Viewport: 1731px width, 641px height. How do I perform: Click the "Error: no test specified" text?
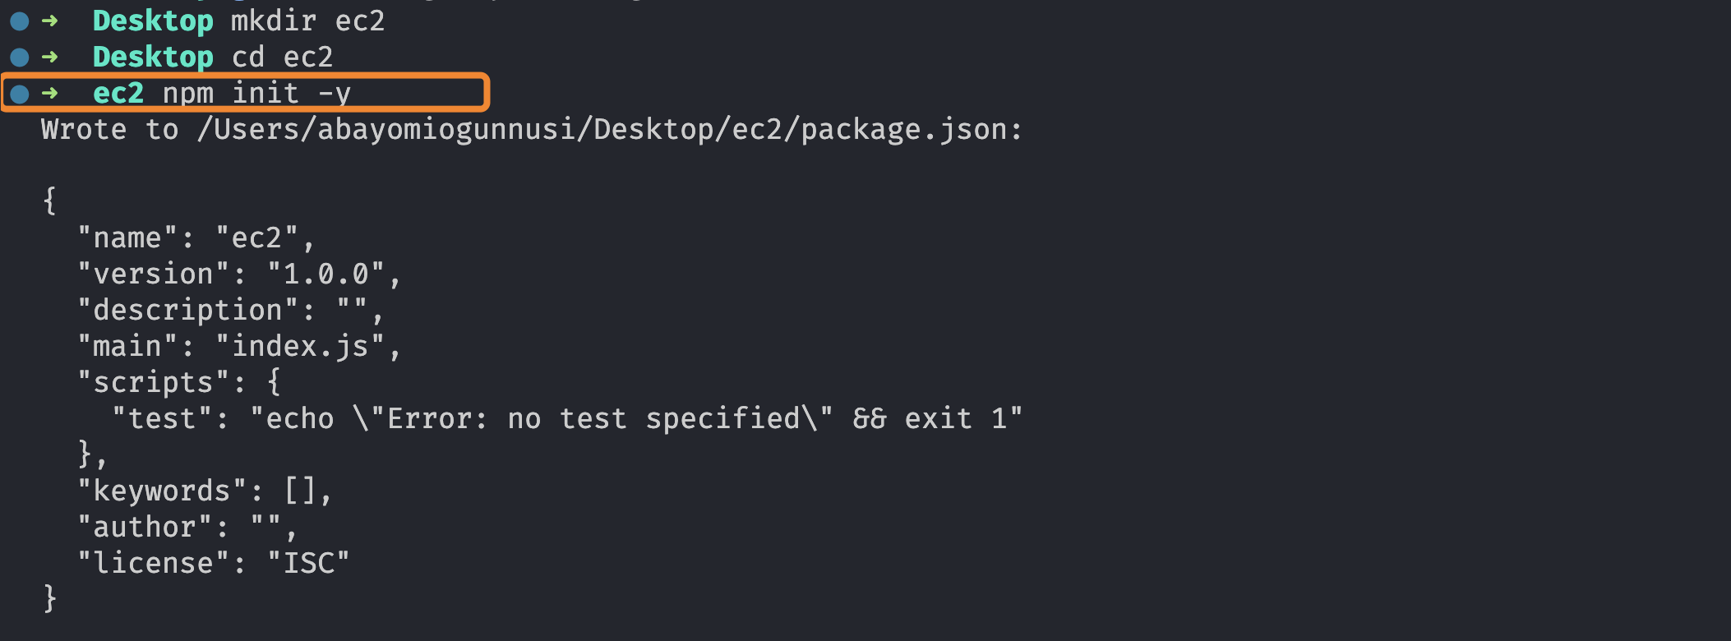593,419
